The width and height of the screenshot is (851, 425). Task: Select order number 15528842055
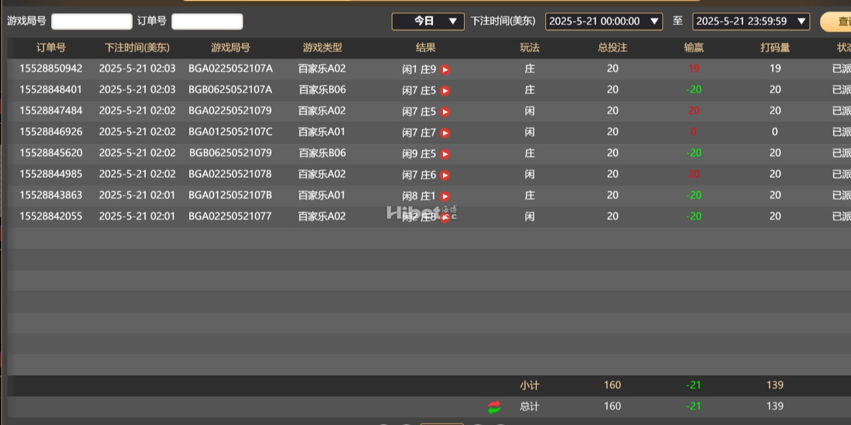pos(51,216)
